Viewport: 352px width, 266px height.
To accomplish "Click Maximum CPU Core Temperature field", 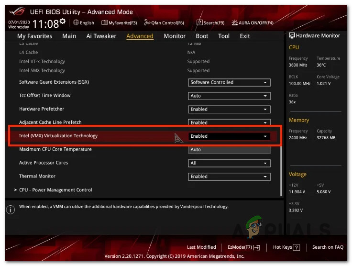I will pos(229,150).
